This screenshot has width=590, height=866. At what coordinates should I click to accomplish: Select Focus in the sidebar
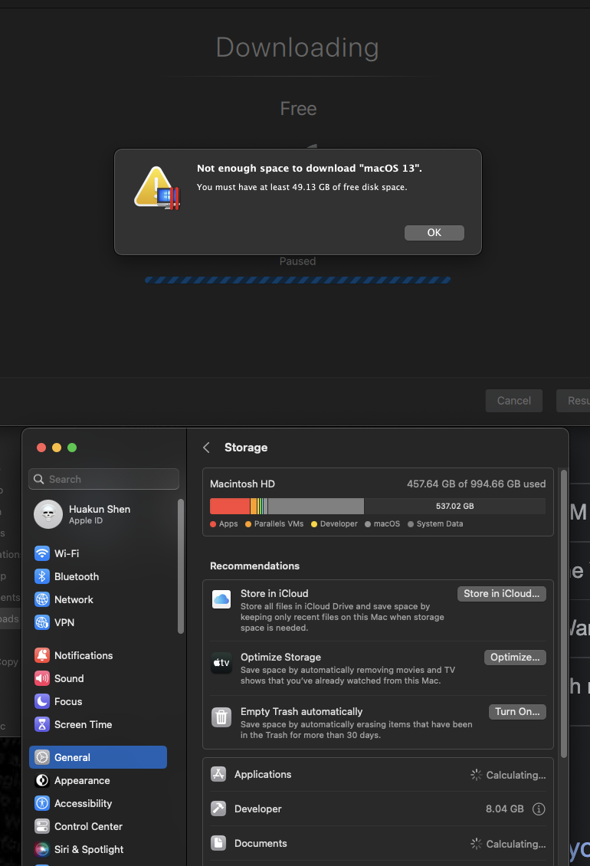point(67,701)
